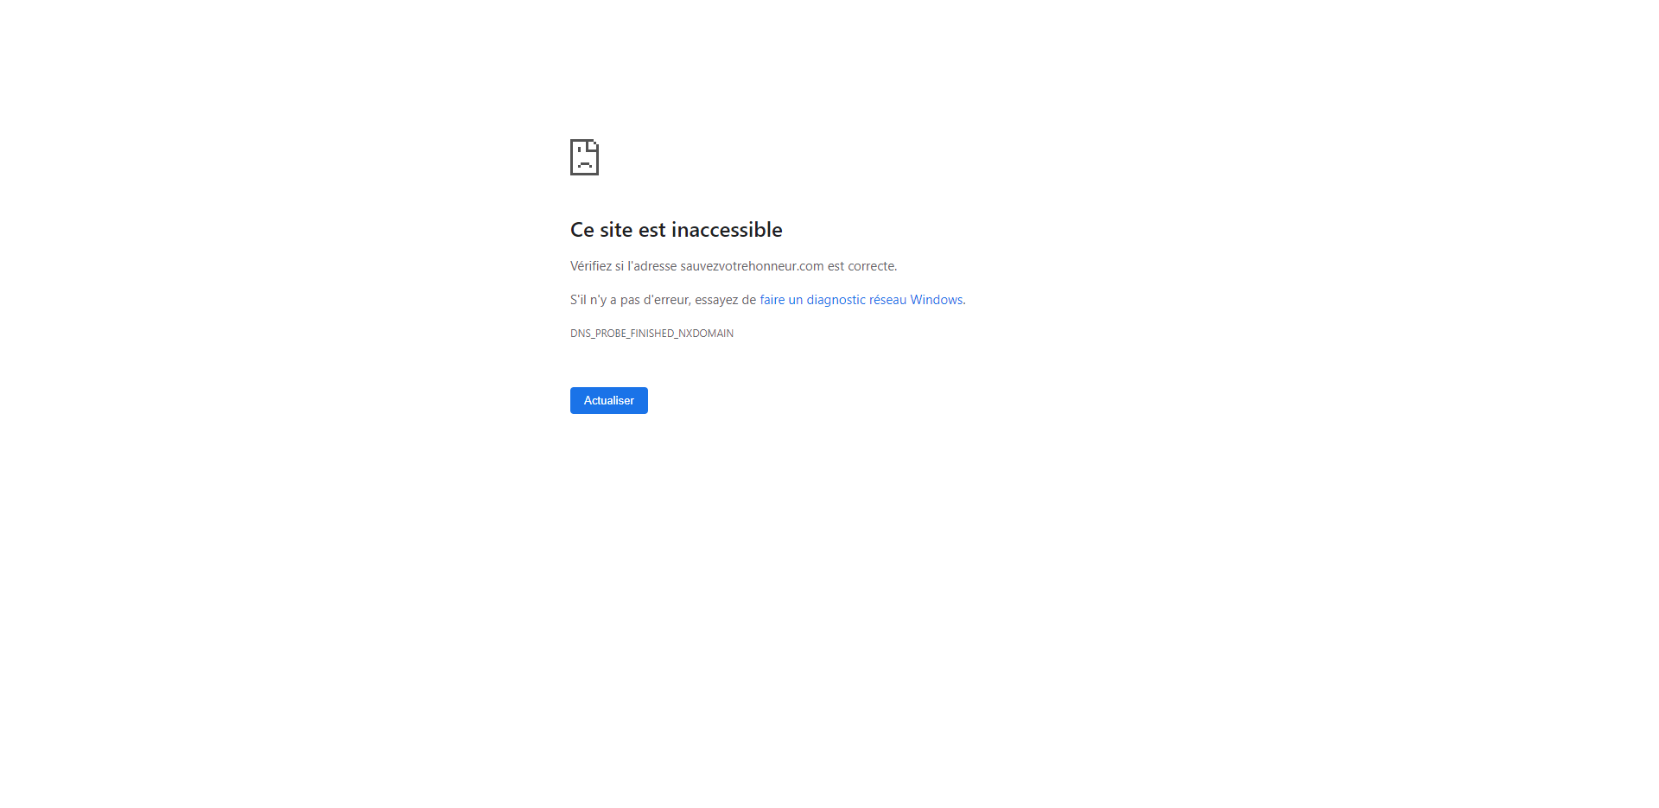
Task: Open the faire un diagnostic réseau Windows link
Action: tap(862, 300)
